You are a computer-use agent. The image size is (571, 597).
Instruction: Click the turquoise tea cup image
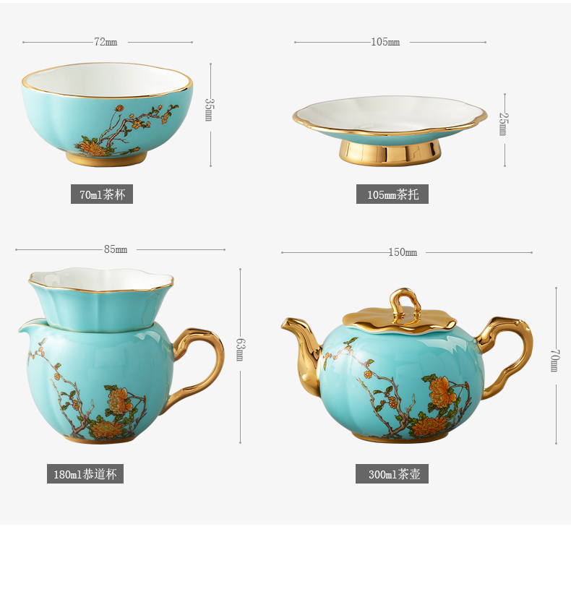coord(107,115)
